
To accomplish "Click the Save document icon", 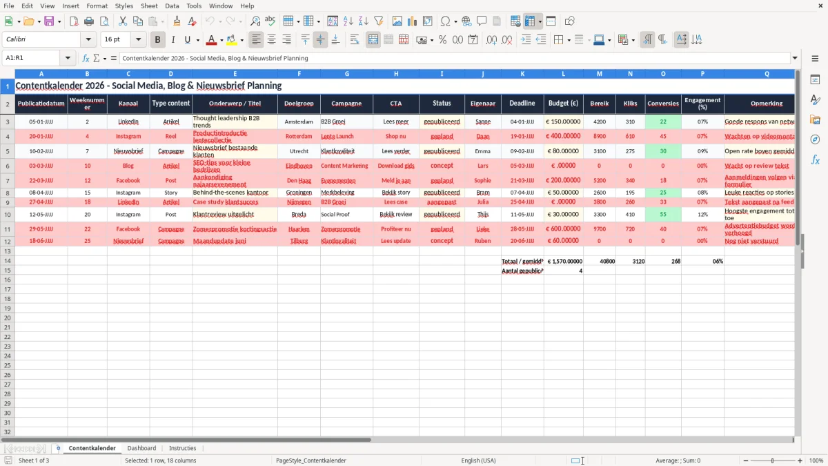I will click(48, 21).
